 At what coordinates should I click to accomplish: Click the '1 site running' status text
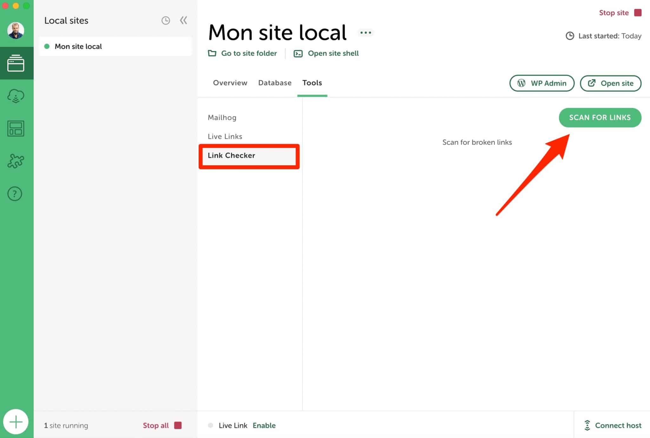tap(66, 426)
